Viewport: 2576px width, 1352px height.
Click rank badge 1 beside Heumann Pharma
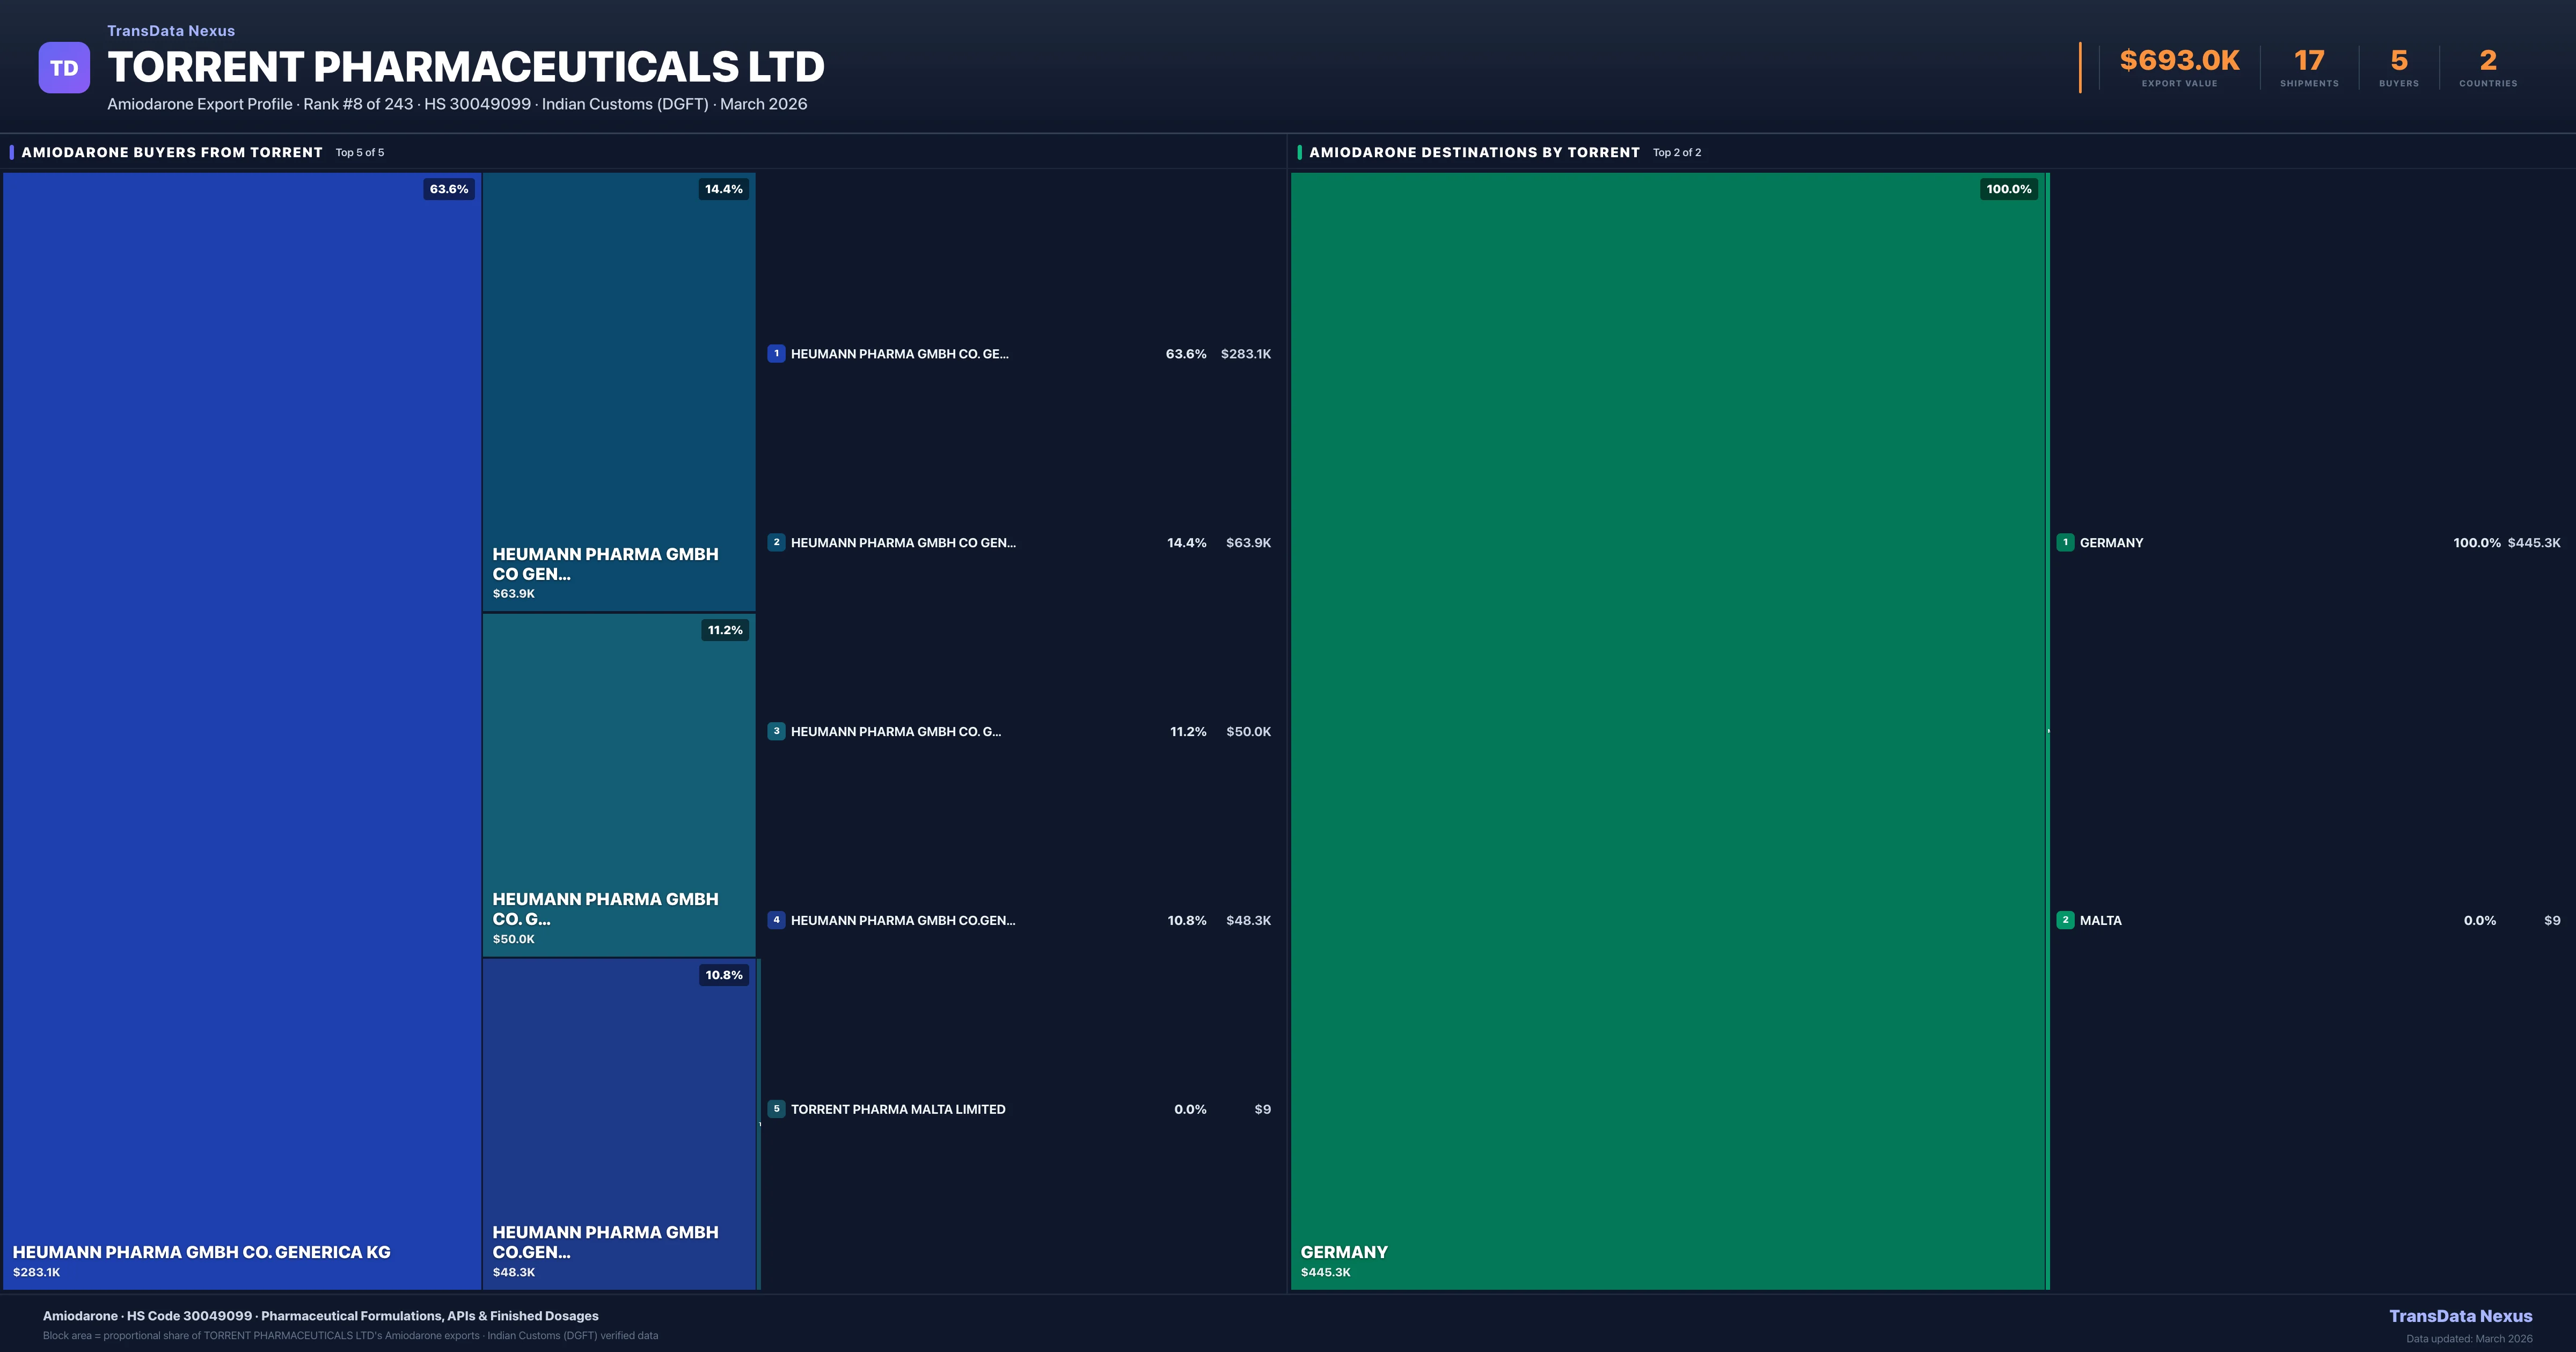776,353
